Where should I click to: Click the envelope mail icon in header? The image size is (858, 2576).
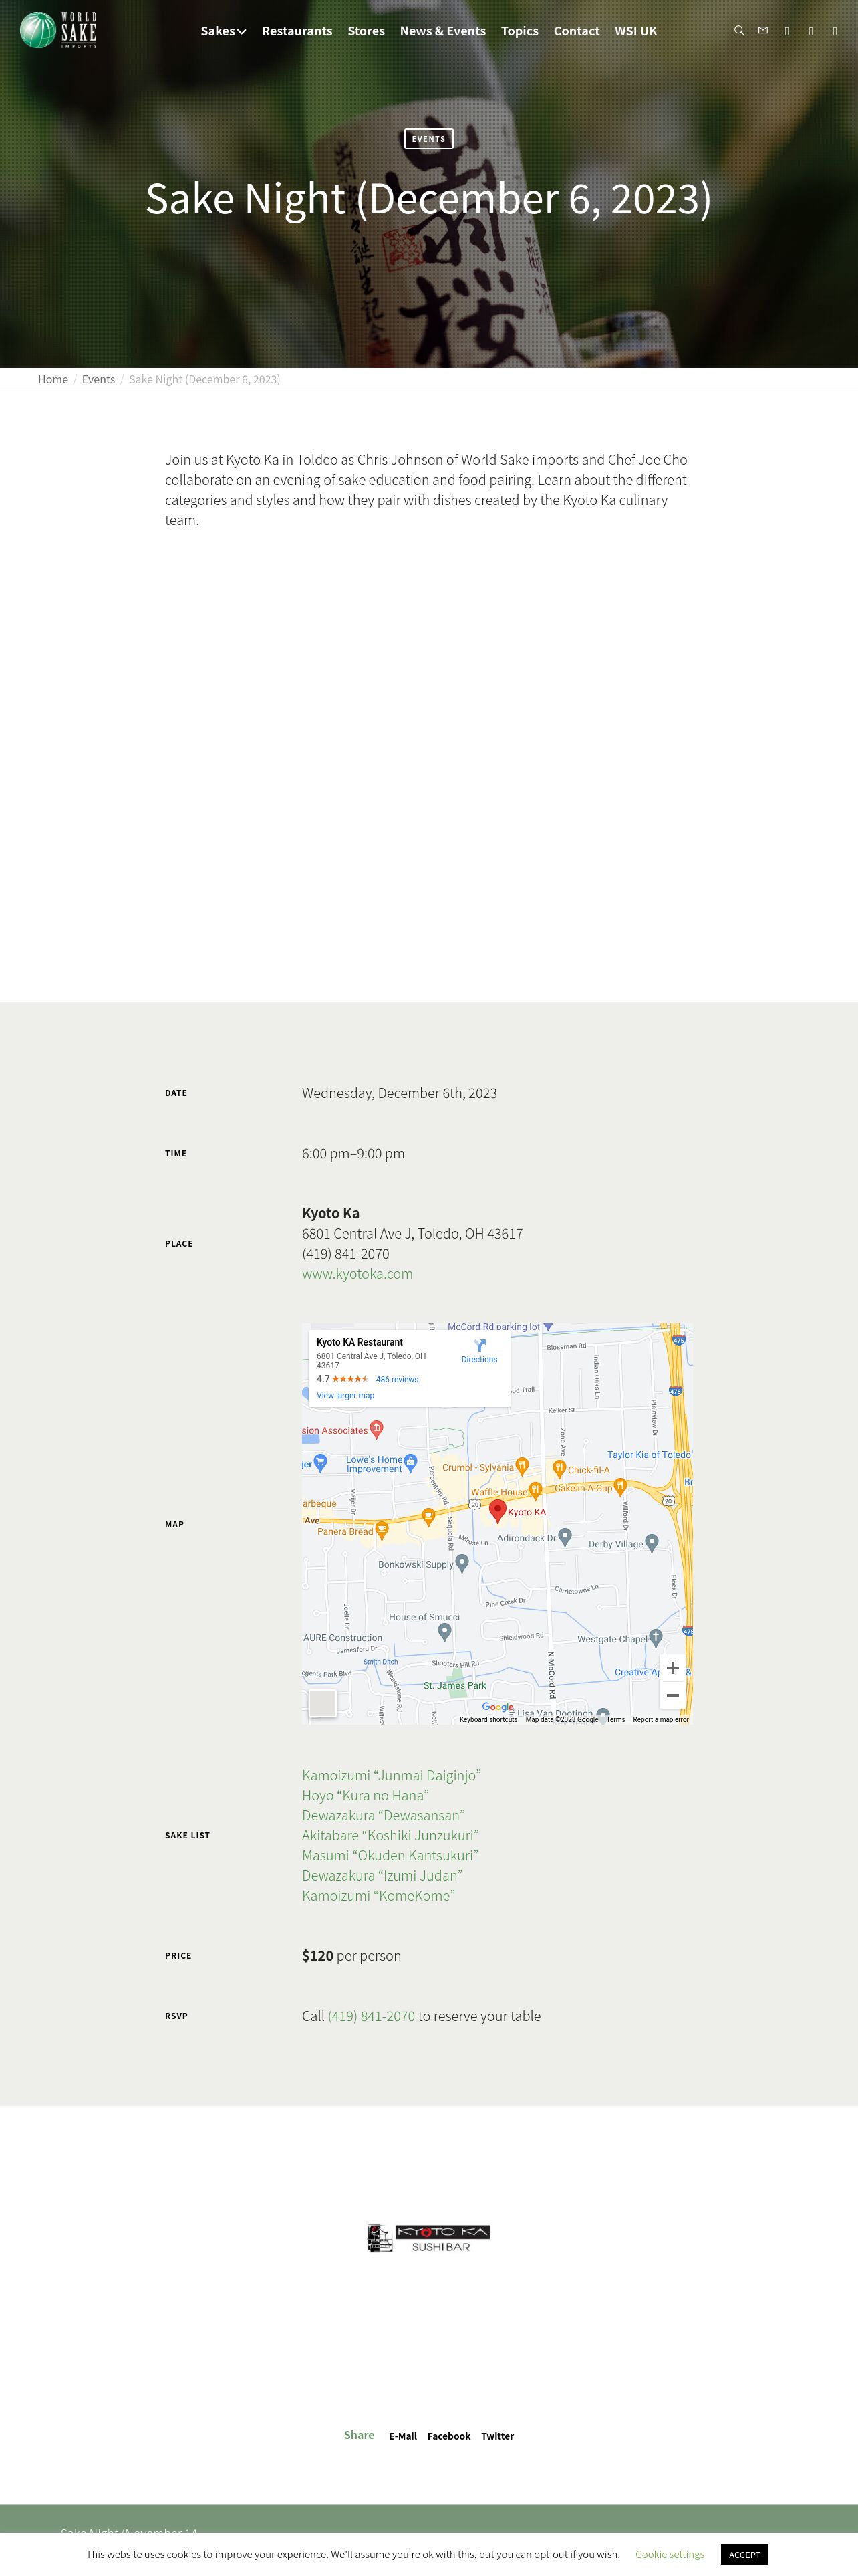pyautogui.click(x=763, y=31)
